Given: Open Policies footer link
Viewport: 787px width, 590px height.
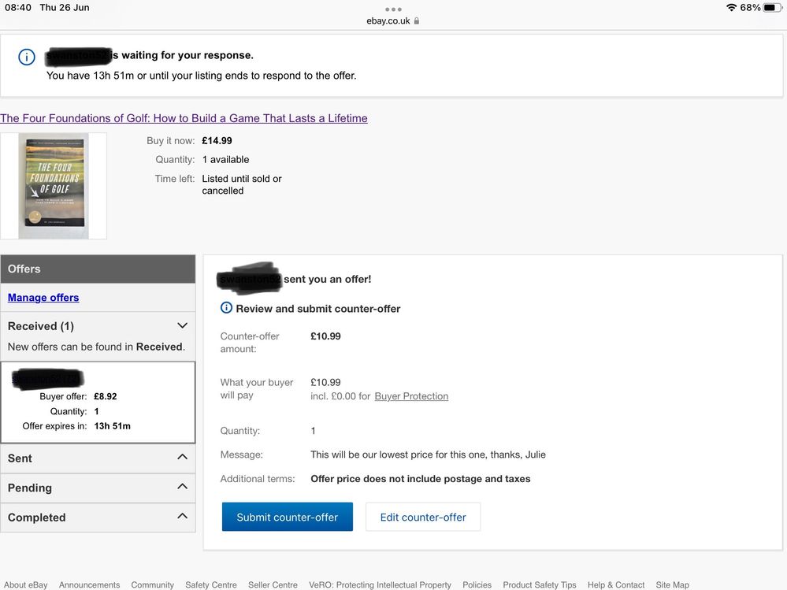Looking at the screenshot, I should (x=477, y=584).
